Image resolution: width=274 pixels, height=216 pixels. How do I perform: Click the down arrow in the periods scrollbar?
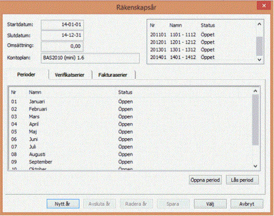[255, 166]
